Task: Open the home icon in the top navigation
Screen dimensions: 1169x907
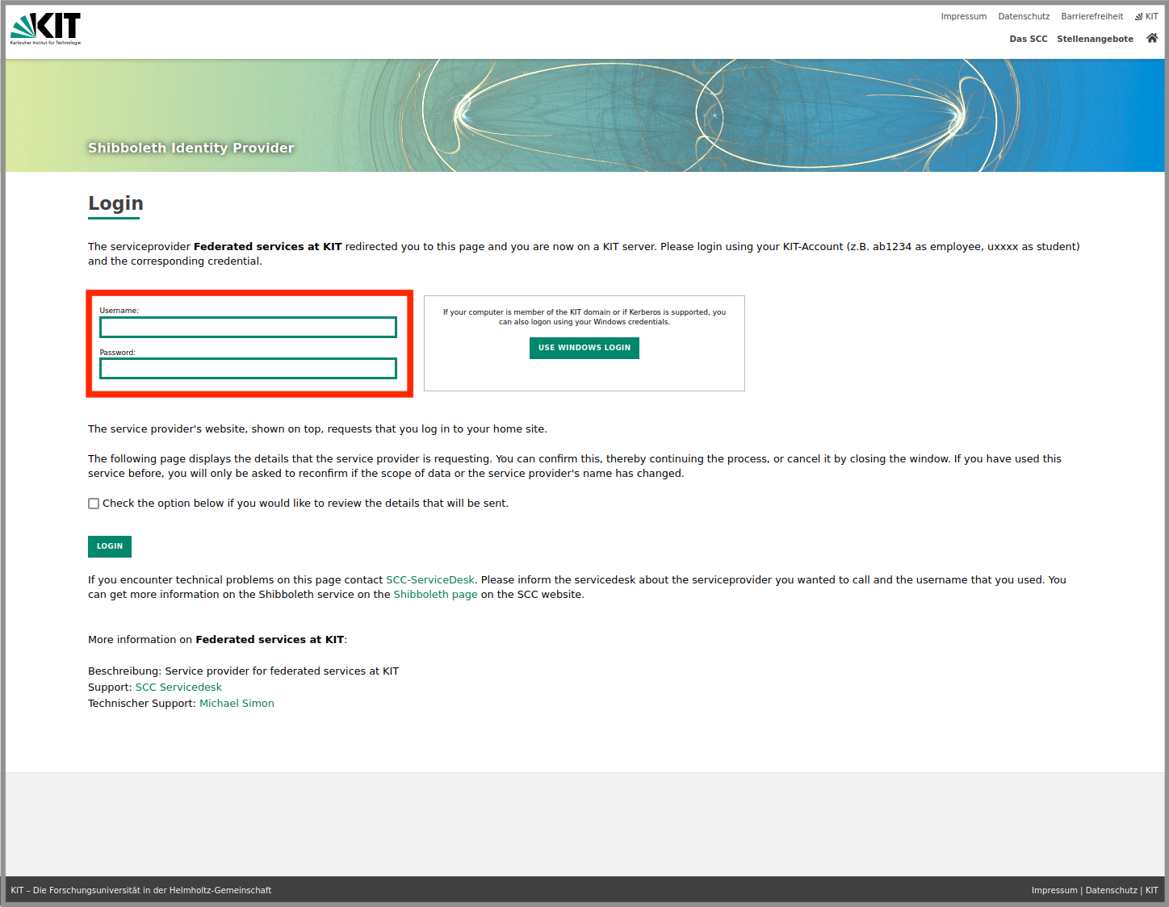Action: click(1152, 38)
